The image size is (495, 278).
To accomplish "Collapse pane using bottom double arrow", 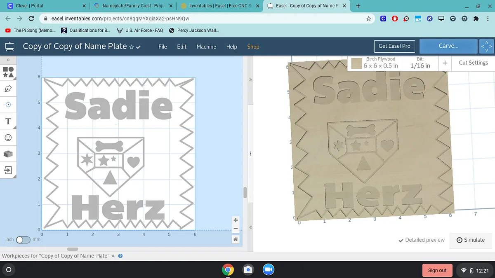I will point(250,227).
